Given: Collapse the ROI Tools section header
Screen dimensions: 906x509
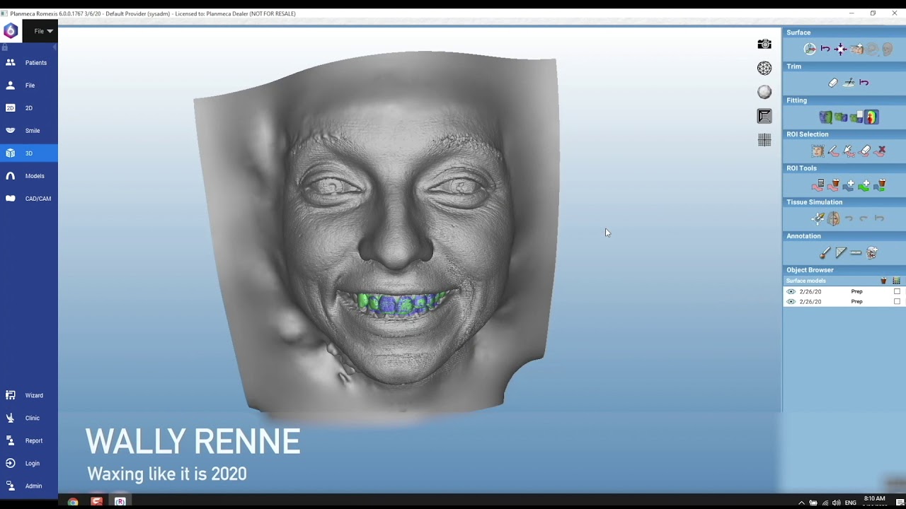Looking at the screenshot, I should (844, 168).
